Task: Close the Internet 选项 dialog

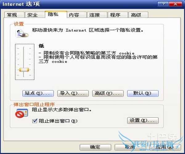Action: coord(175,4)
